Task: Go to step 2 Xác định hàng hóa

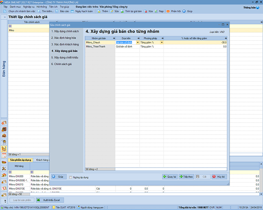Action: (x=63, y=38)
